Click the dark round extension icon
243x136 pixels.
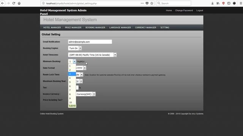pos(234,3)
